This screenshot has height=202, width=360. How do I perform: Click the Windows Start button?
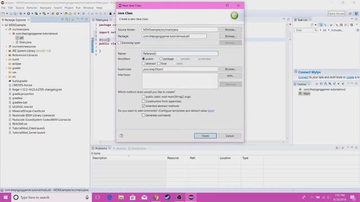(x=6, y=197)
